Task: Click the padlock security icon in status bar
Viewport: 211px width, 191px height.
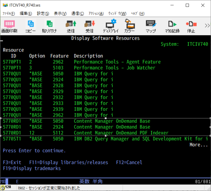Action: click(x=3, y=187)
